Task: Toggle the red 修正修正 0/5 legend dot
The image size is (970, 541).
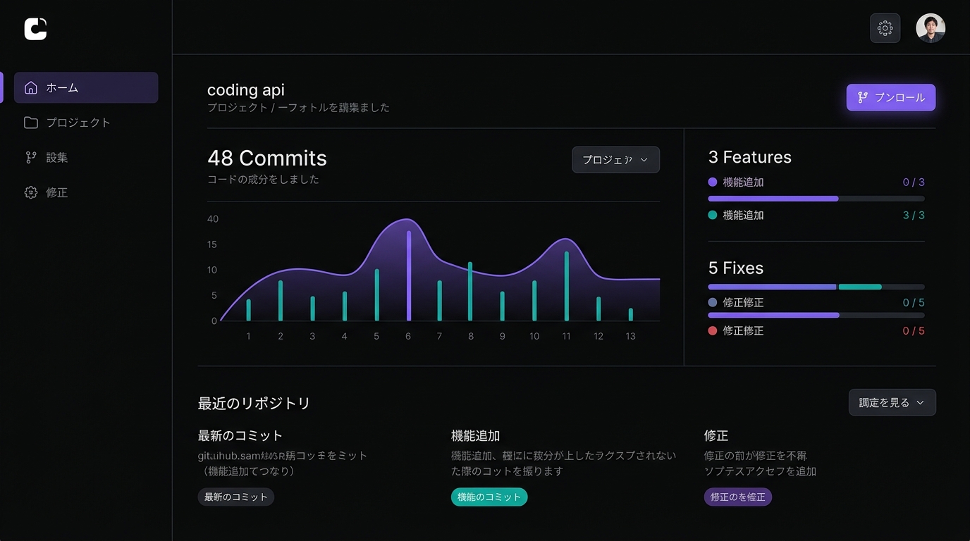Action: (713, 331)
